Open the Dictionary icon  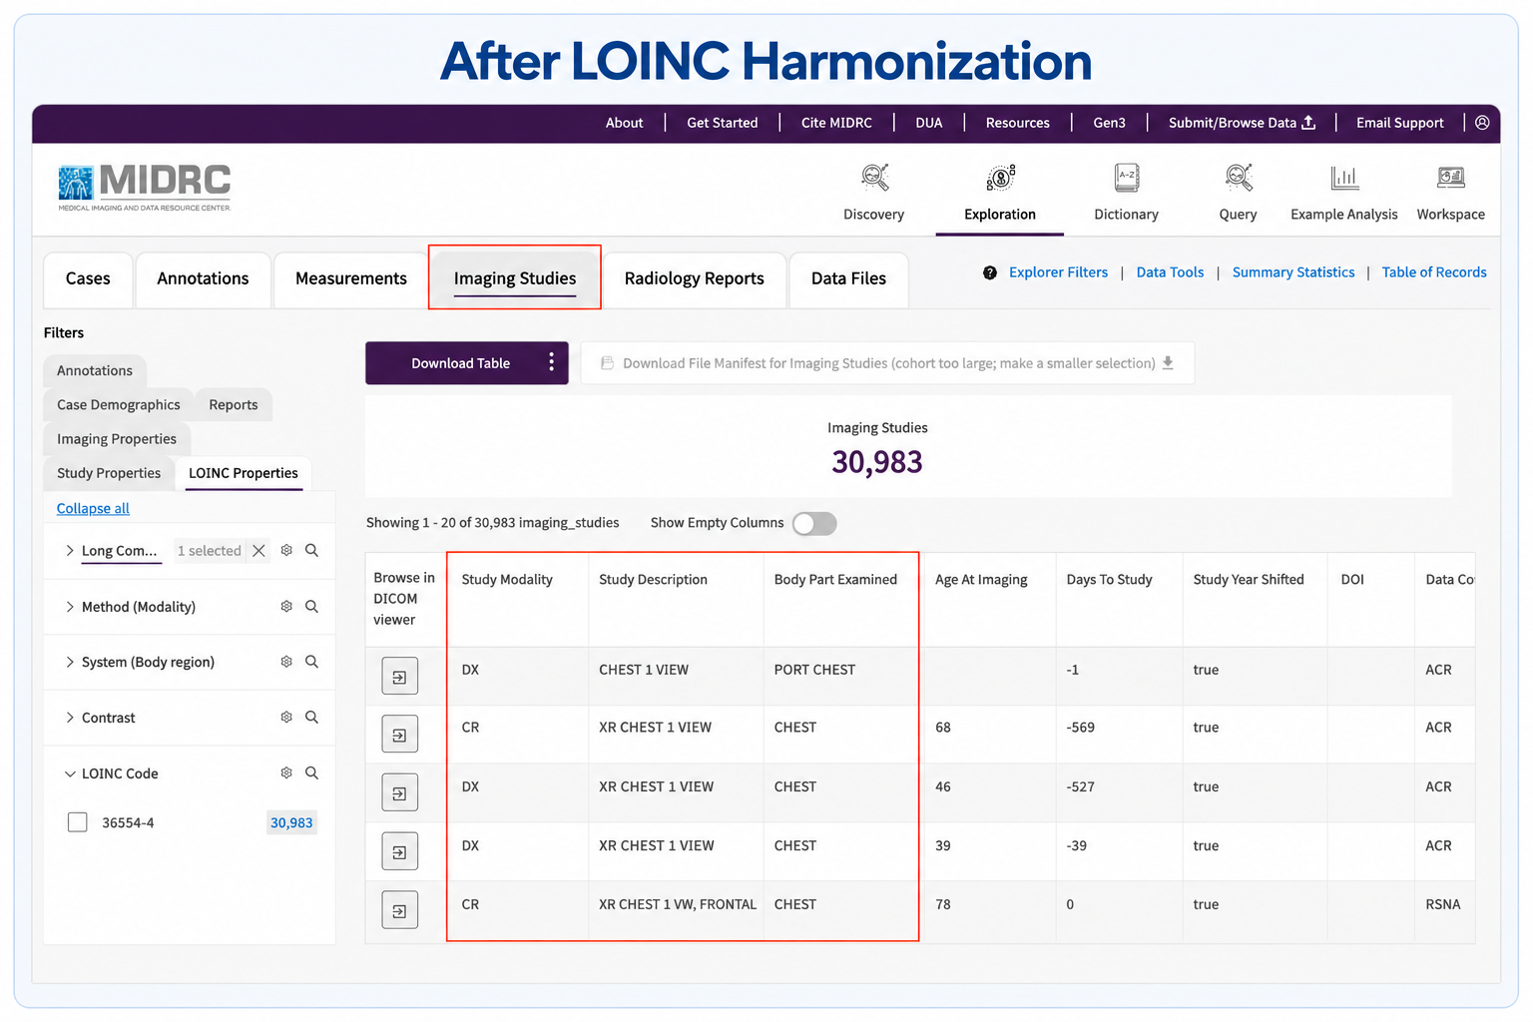tap(1127, 178)
